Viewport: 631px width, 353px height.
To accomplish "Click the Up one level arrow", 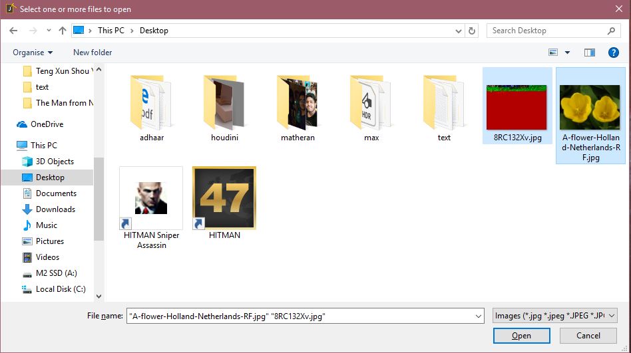I will click(63, 31).
